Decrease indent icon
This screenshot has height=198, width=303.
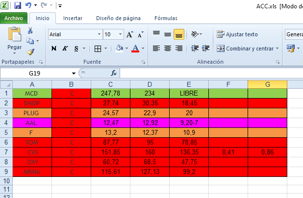click(195, 49)
